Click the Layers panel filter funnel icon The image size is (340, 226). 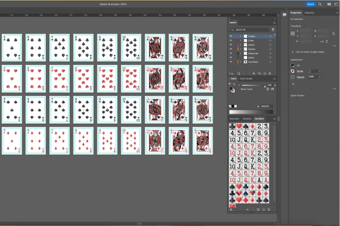[273, 30]
